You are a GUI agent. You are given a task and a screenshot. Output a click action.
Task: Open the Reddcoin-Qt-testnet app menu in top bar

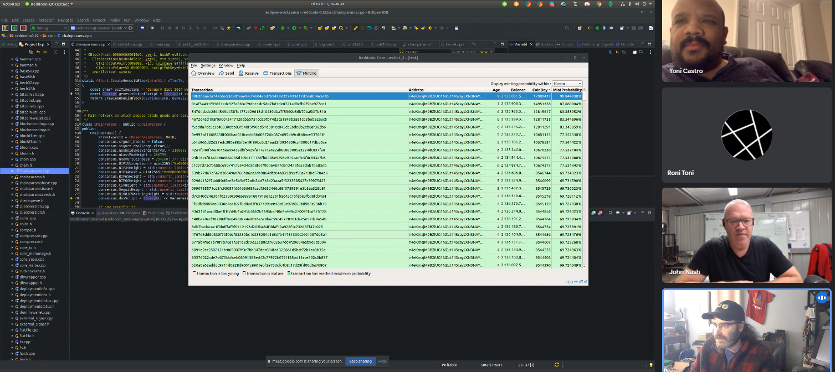pos(49,3)
